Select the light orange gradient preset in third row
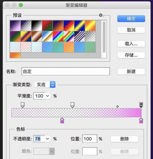Viewport: 153px width, 159px height. tap(69, 47)
